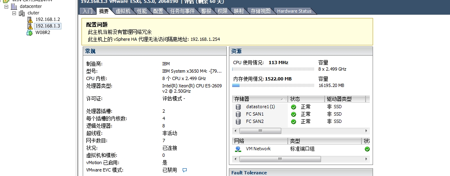This screenshot has width=450, height=176.
Task: Click the green status icon for FC SAN1
Action: 293,114
